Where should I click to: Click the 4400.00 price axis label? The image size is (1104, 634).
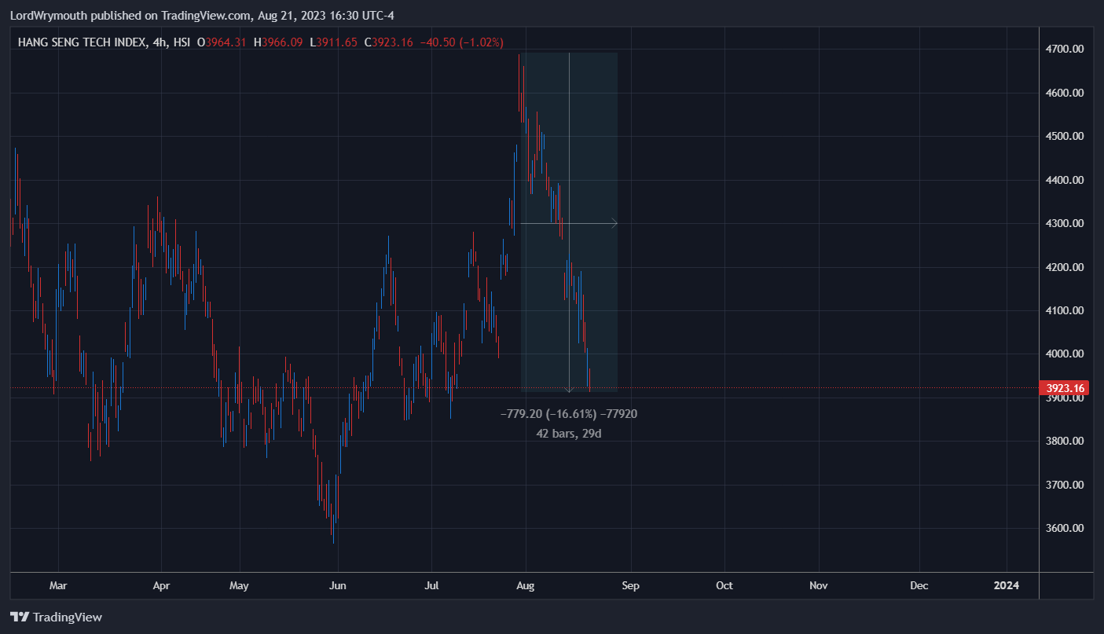click(1065, 180)
